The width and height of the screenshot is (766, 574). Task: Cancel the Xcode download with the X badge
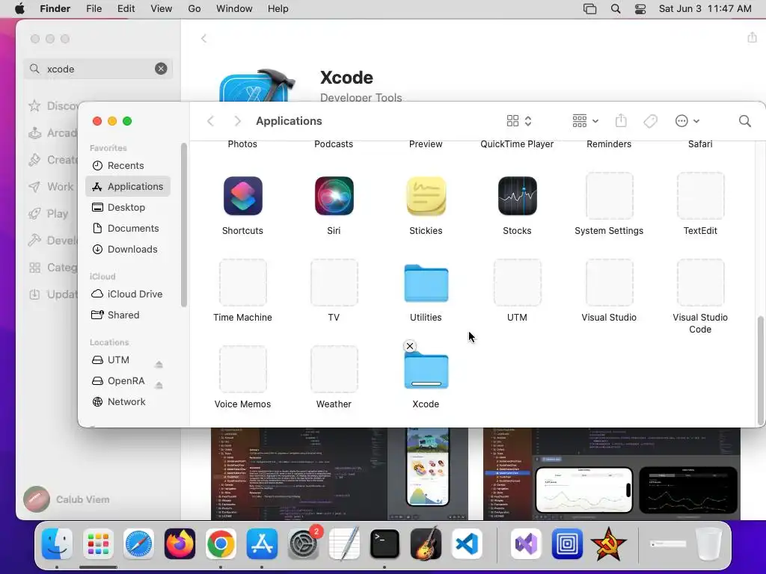(410, 346)
